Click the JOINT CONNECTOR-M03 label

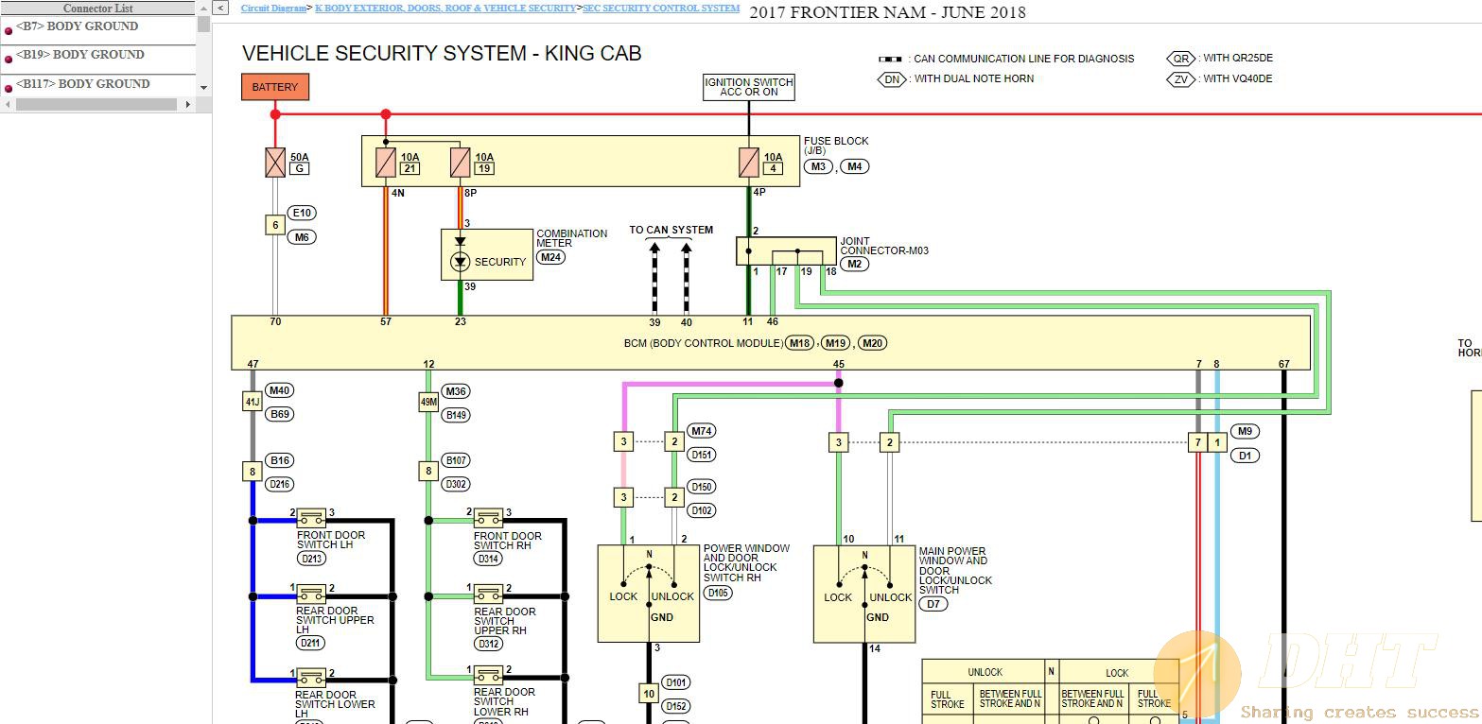(x=884, y=246)
